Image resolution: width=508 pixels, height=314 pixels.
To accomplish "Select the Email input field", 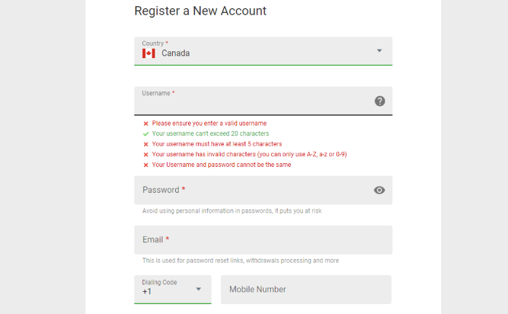I will tap(263, 240).
